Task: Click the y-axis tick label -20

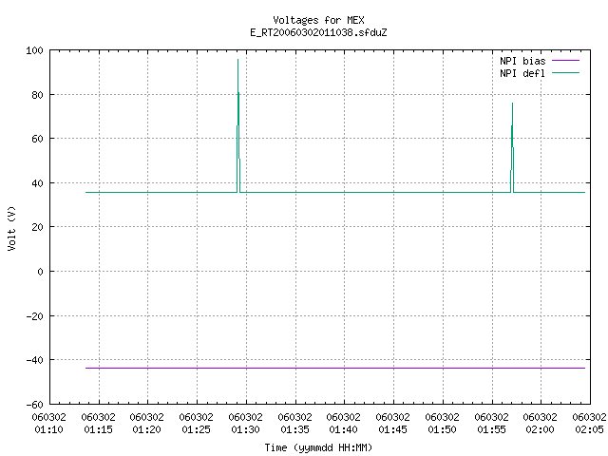Action: [34, 316]
